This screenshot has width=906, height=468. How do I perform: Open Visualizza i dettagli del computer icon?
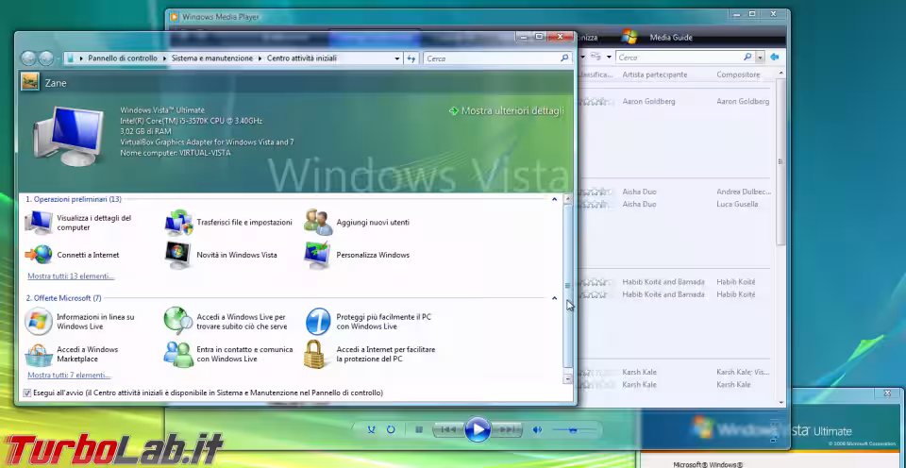pos(40,223)
